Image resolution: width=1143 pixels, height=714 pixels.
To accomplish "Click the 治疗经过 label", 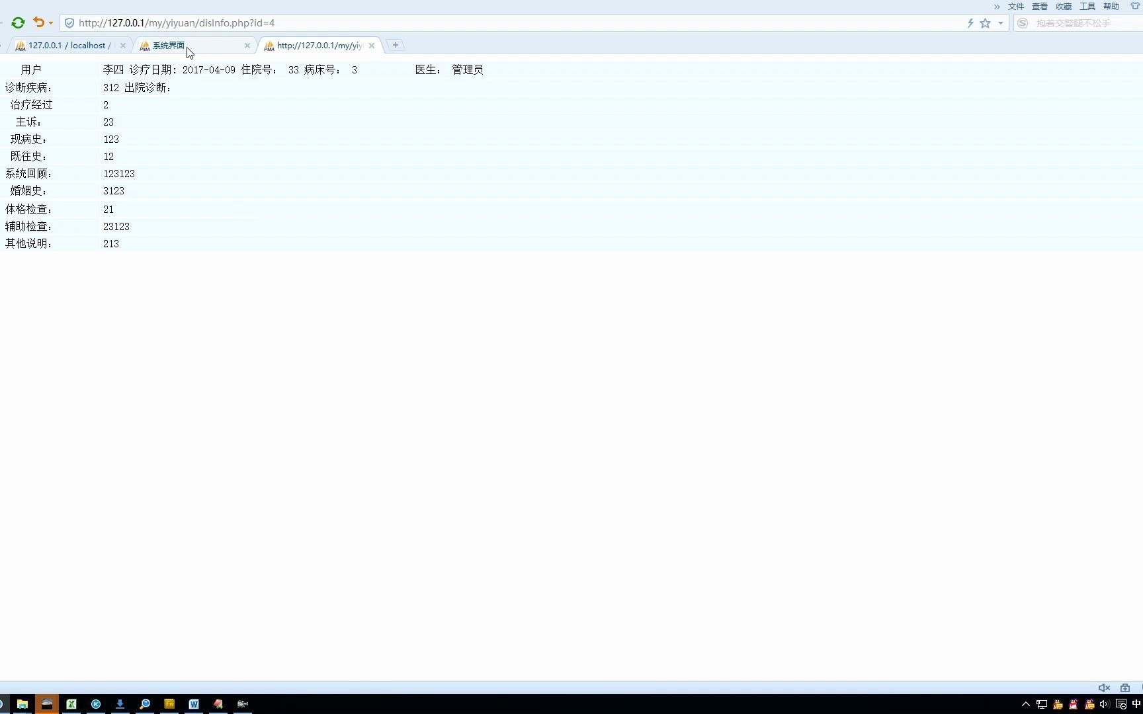I will [31, 105].
